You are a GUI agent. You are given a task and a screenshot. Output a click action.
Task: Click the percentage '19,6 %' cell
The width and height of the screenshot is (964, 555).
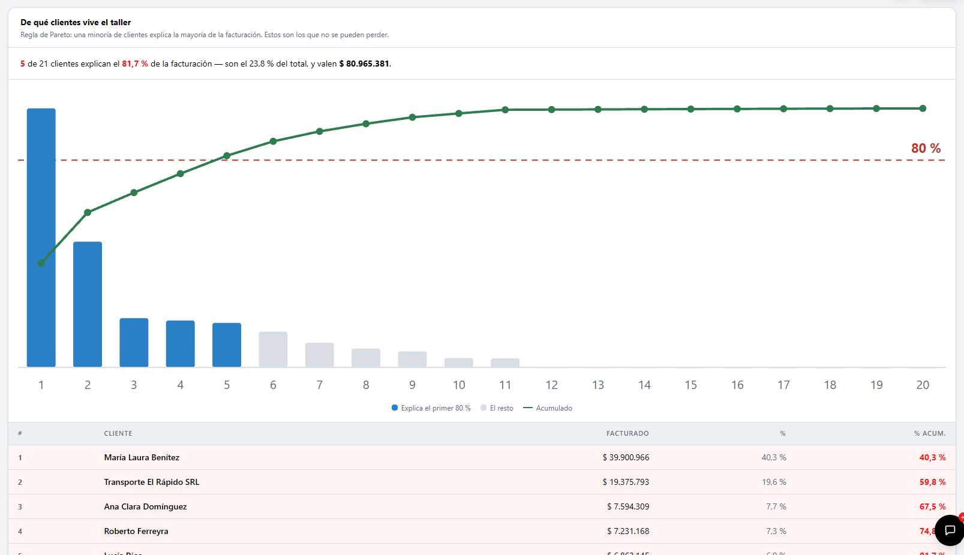(774, 482)
